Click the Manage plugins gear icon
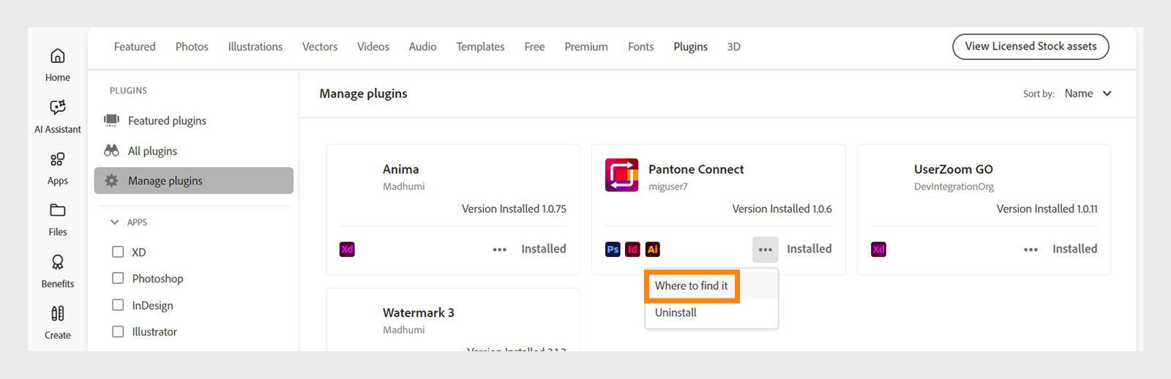1171x379 pixels. tap(111, 181)
